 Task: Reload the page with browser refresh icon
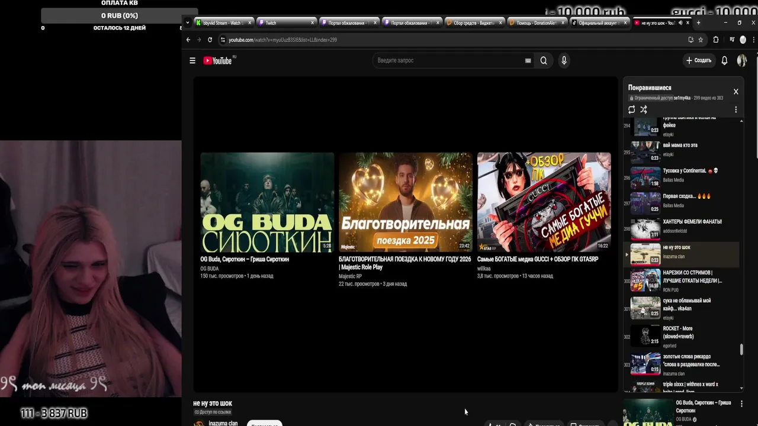(210, 40)
